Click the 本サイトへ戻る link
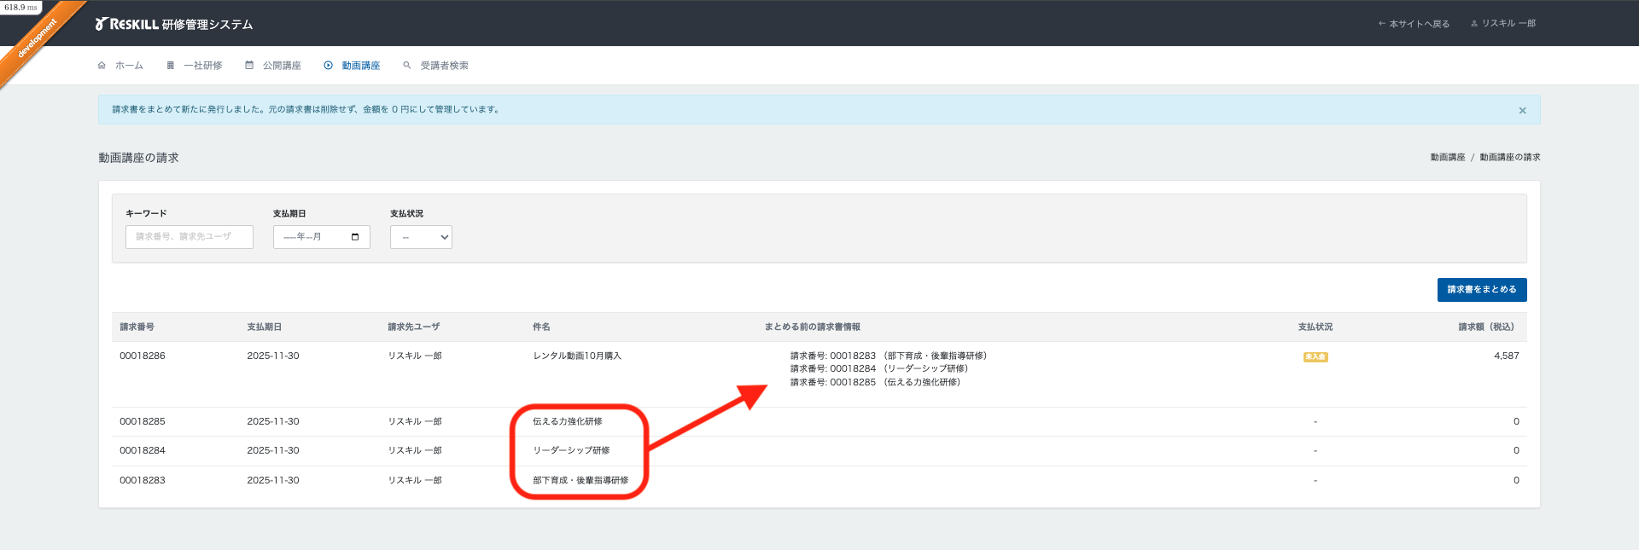 click(1414, 24)
